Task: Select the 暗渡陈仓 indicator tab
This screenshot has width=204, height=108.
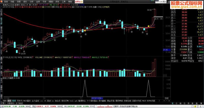Action: (x=82, y=101)
